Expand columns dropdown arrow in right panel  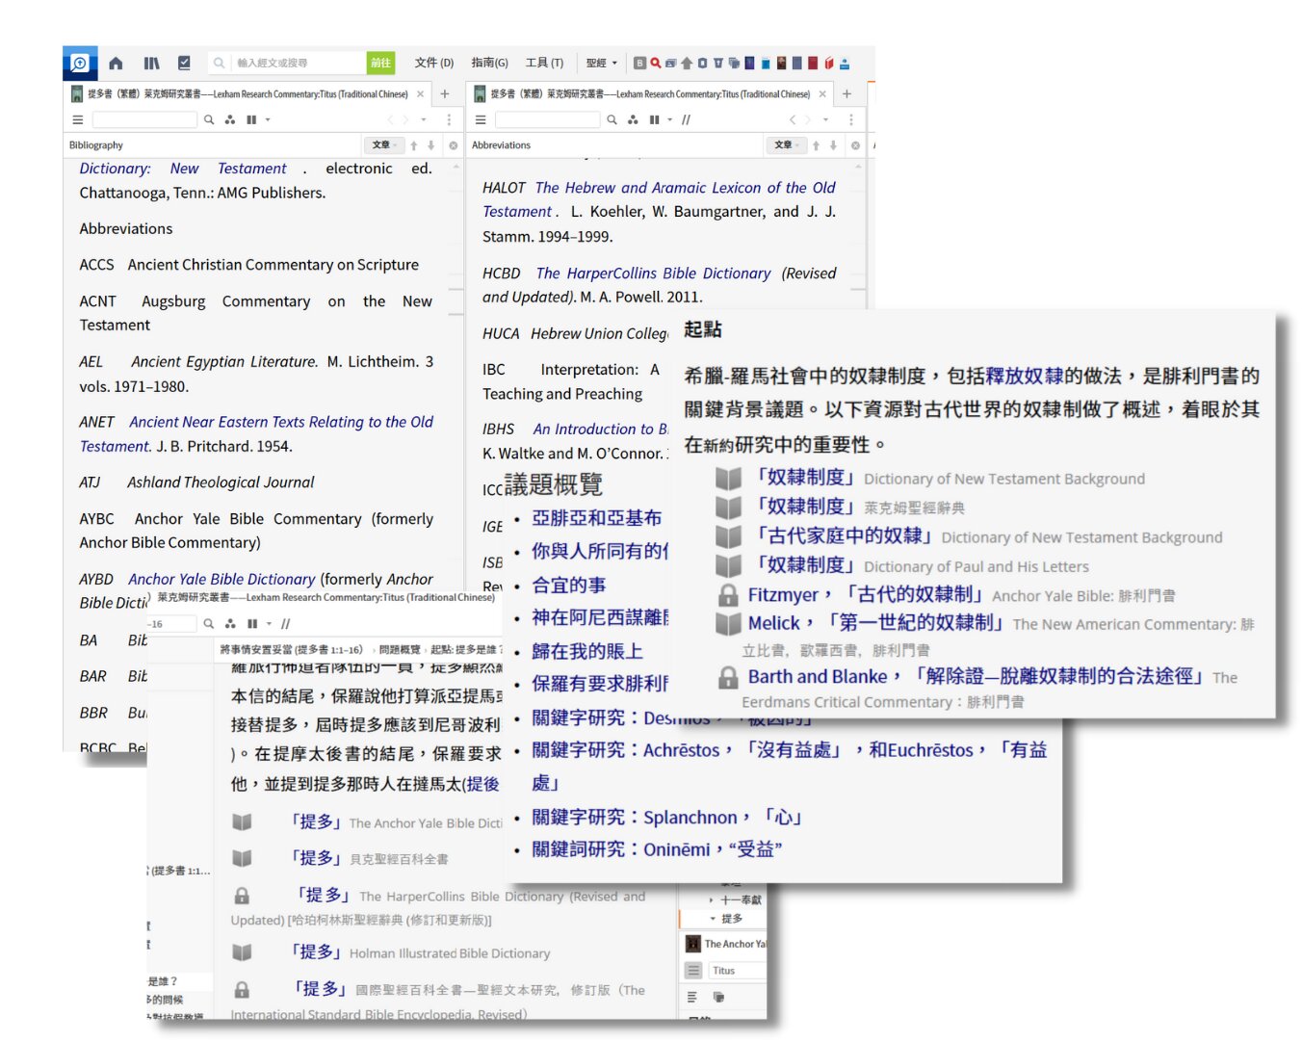click(670, 120)
